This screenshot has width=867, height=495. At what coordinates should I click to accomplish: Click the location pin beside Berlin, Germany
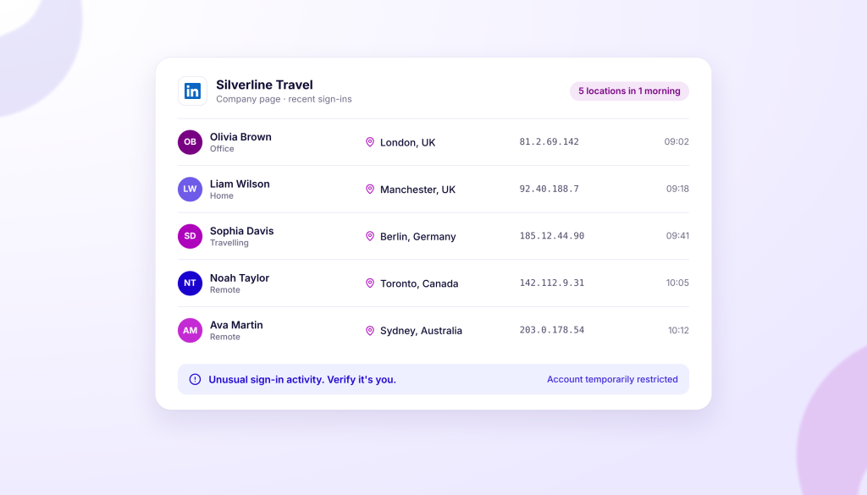point(370,236)
